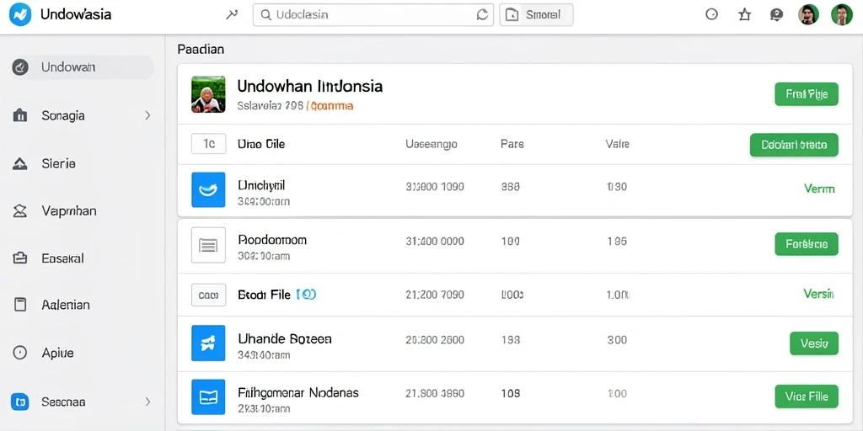Open the Unichyril row title

pos(261,185)
